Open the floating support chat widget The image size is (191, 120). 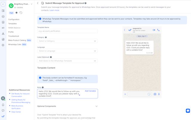pos(188,111)
